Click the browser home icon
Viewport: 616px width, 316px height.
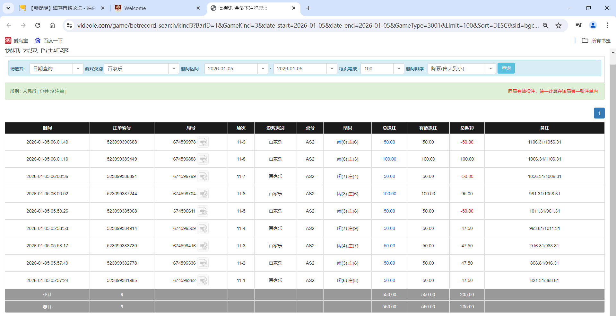click(52, 25)
